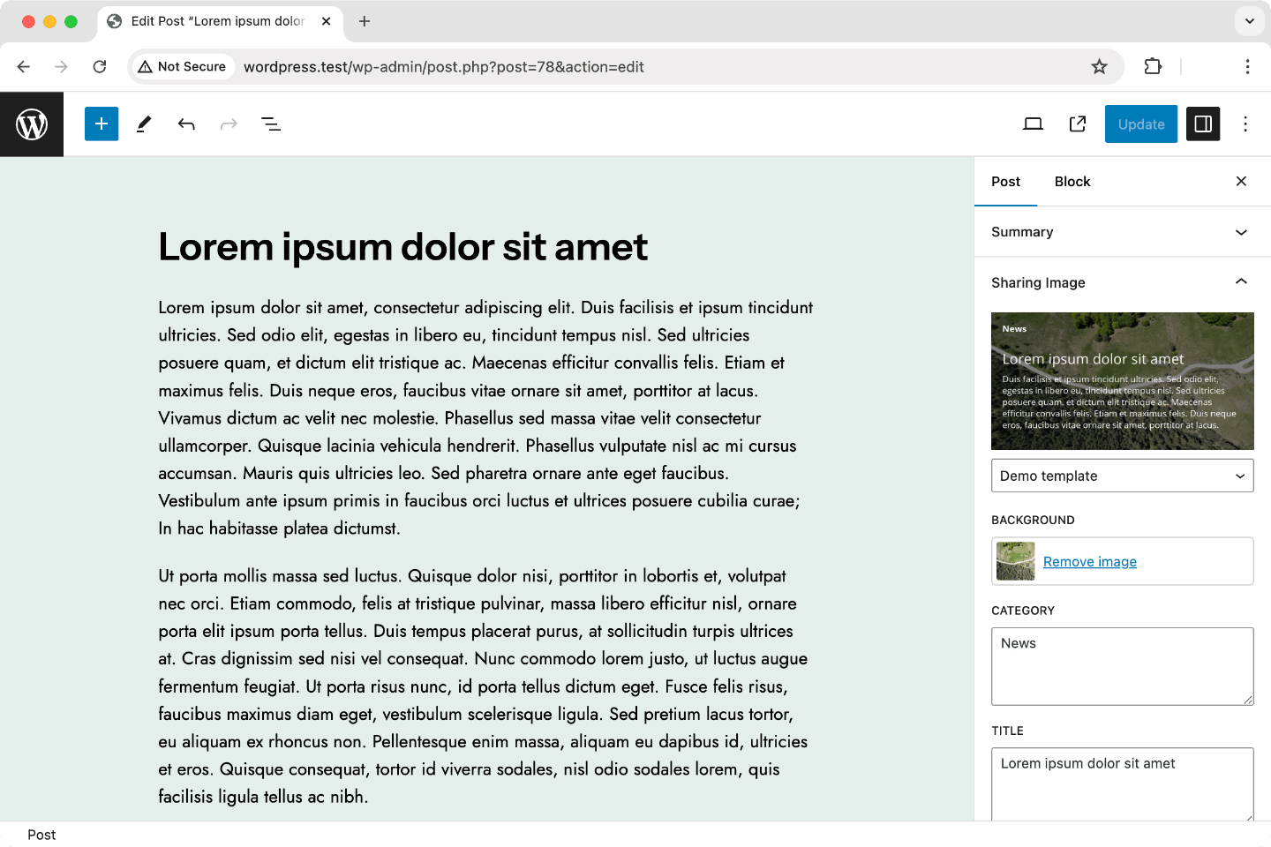Click the address bar URL
The image size is (1271, 847).
tap(444, 67)
